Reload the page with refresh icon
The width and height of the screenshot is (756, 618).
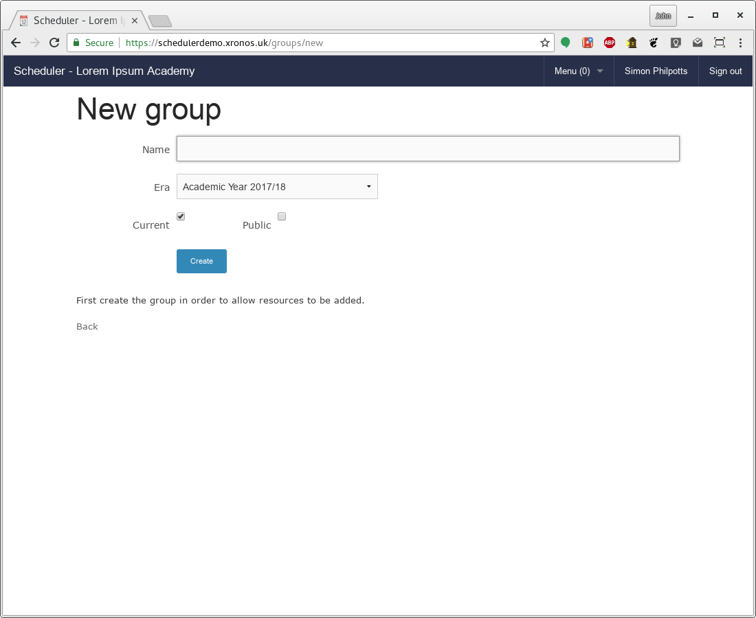[54, 43]
